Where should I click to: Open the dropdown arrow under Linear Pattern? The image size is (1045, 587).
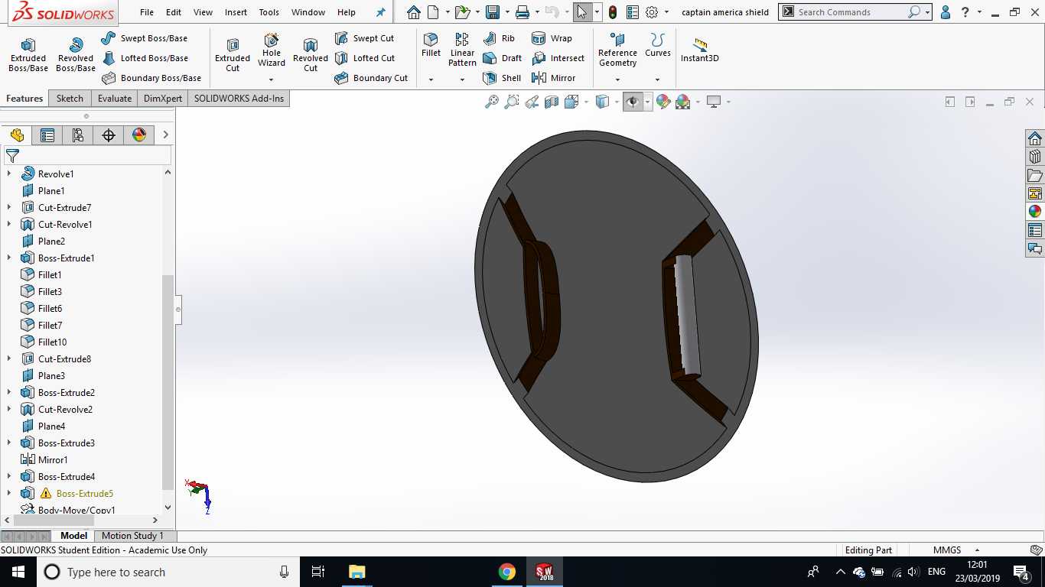point(462,79)
